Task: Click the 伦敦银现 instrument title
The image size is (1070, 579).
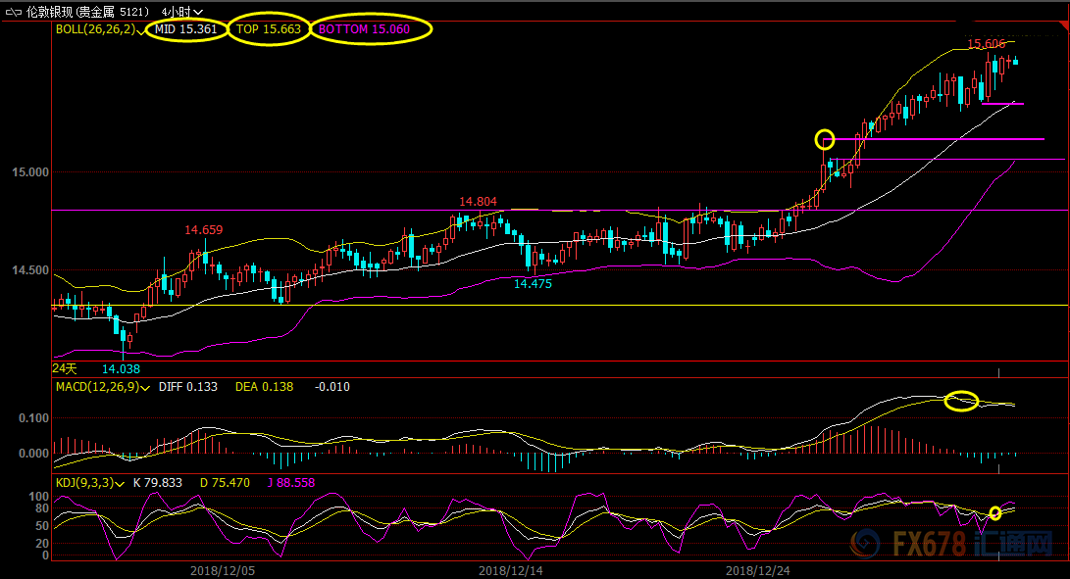Action: click(56, 11)
